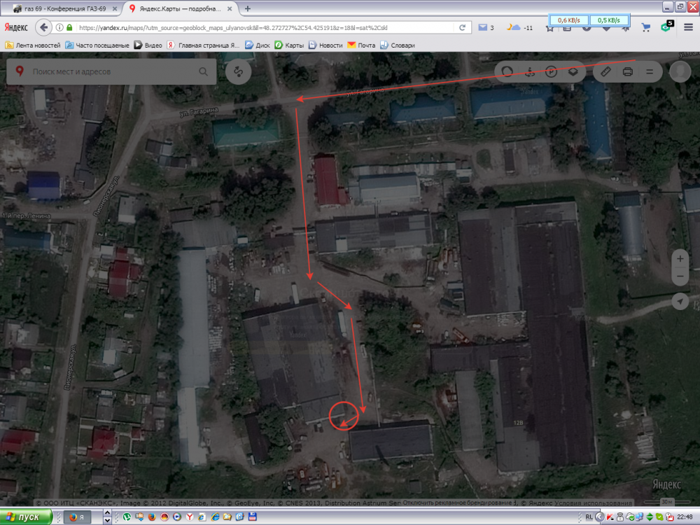This screenshot has height=525, width=700.
Task: Click the magnifier search icon
Action: pos(203,71)
